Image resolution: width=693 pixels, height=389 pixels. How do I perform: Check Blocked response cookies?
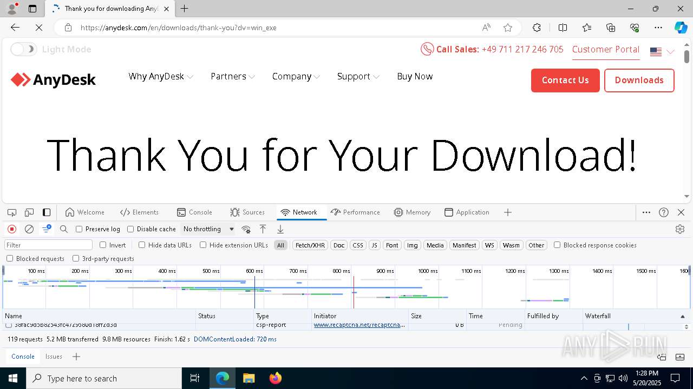557,245
